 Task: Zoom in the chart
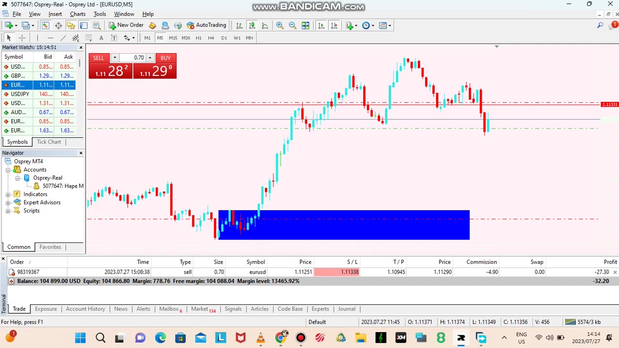click(280, 25)
